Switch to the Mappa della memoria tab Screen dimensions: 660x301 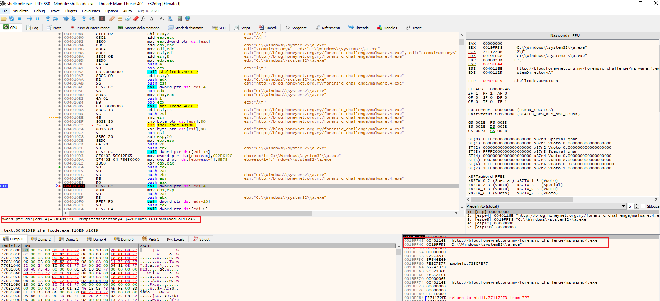(x=139, y=28)
